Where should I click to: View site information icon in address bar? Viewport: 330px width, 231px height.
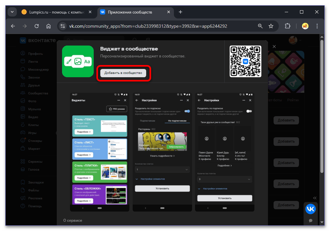(x=62, y=26)
